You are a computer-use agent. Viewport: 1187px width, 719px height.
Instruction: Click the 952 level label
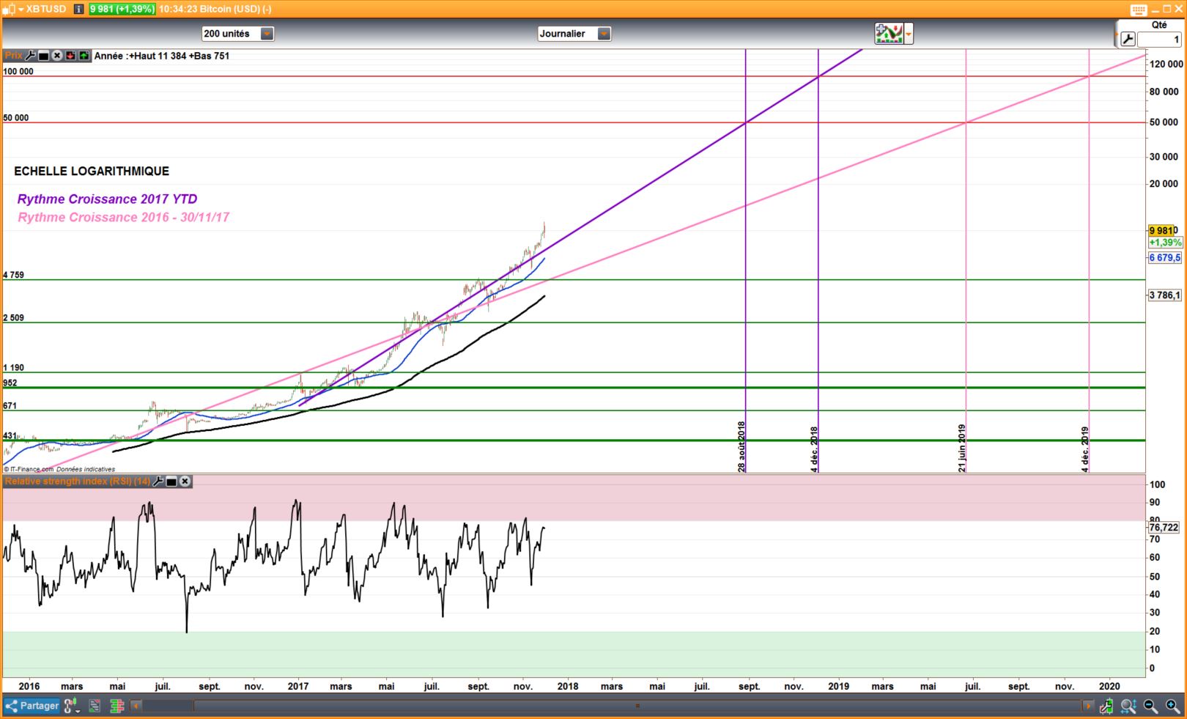click(x=10, y=383)
